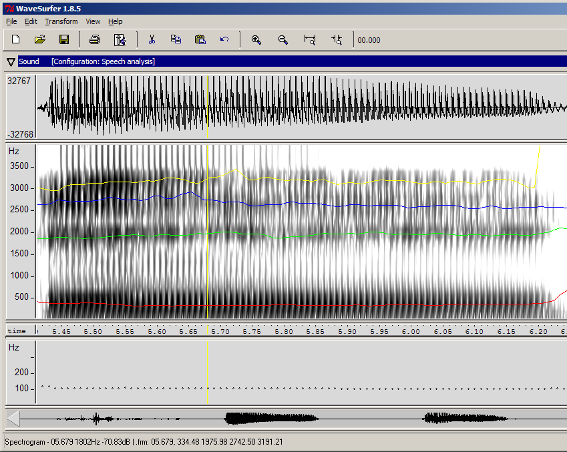567x452 pixels.
Task: Open the File menu
Action: [x=11, y=21]
